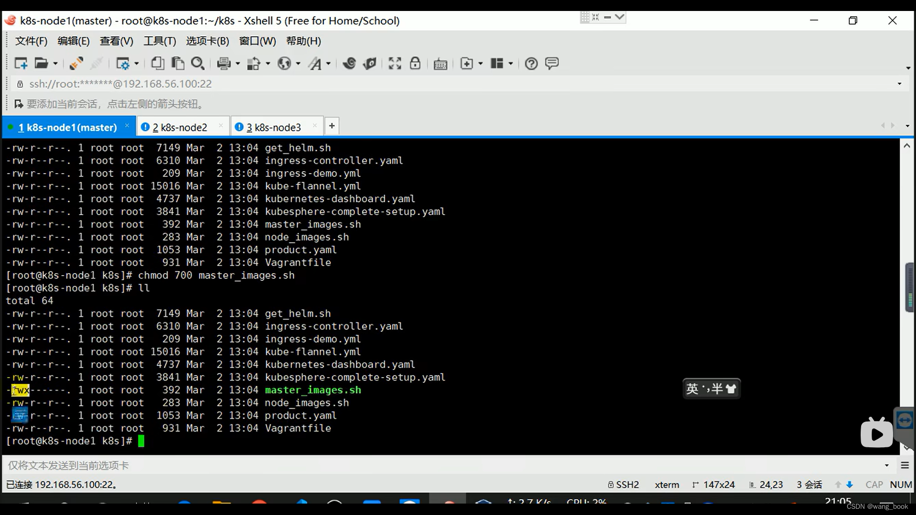This screenshot has width=916, height=515.
Task: Click the Lock screen padlock icon
Action: coord(415,63)
